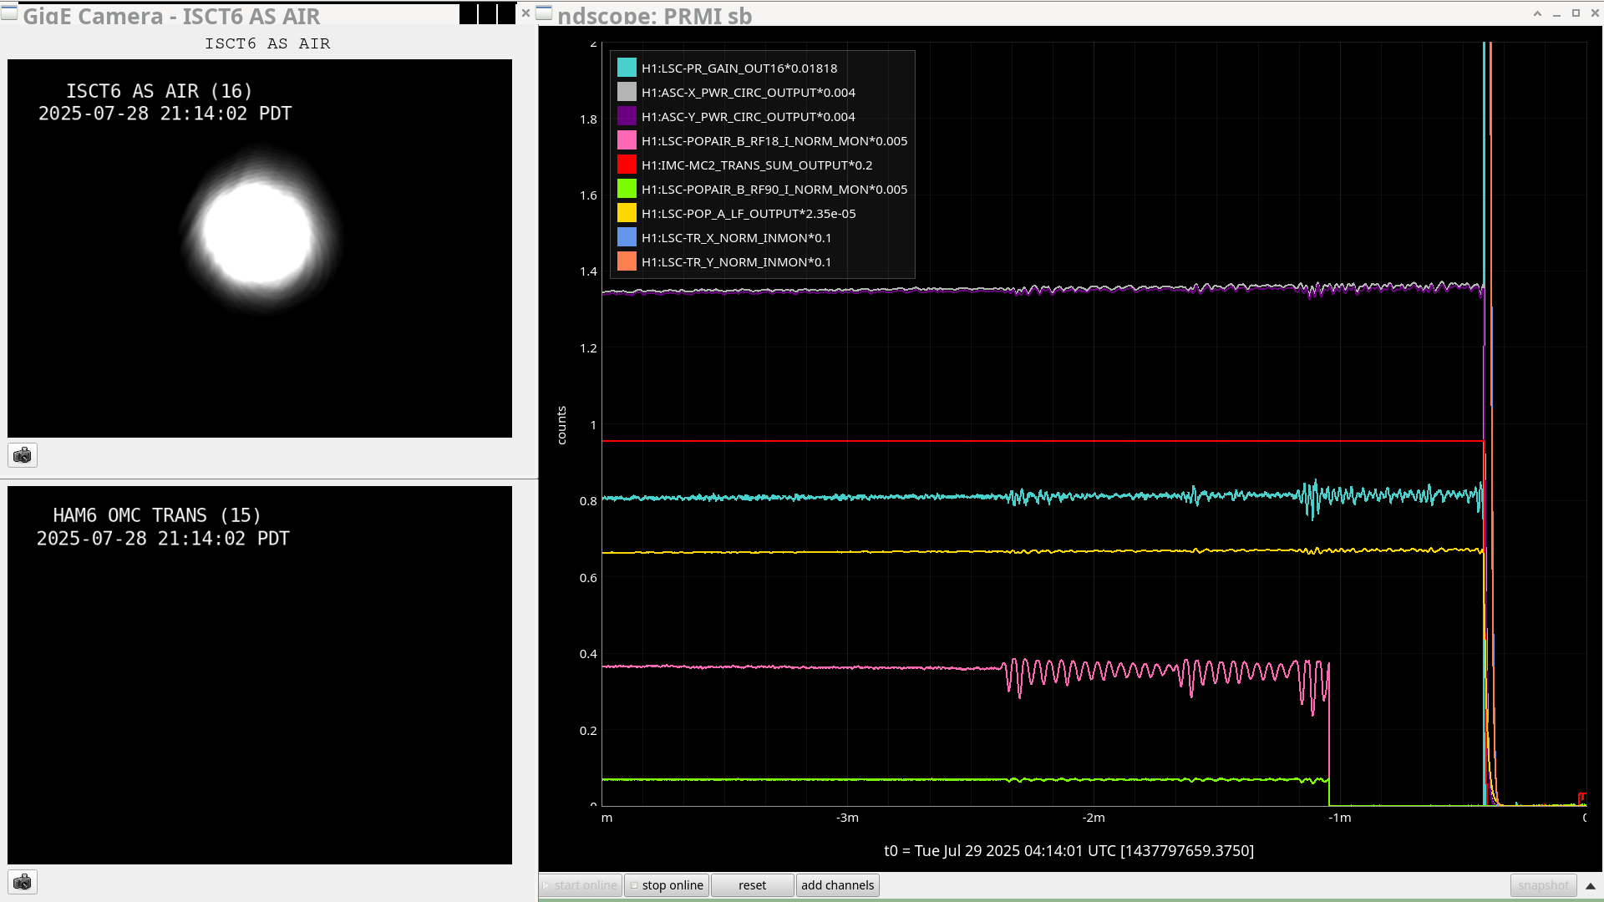The height and width of the screenshot is (902, 1604).
Task: Expand the triangle arrow beside snapshot
Action: (1591, 885)
